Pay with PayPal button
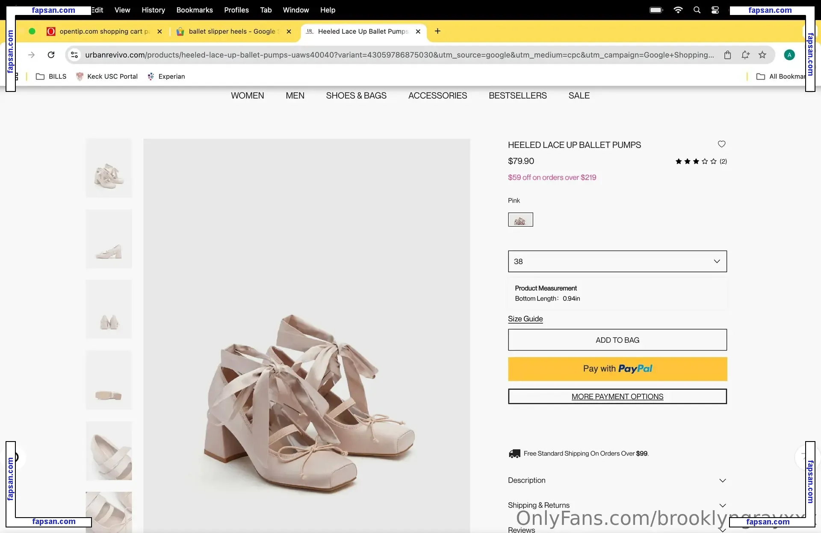 [617, 369]
